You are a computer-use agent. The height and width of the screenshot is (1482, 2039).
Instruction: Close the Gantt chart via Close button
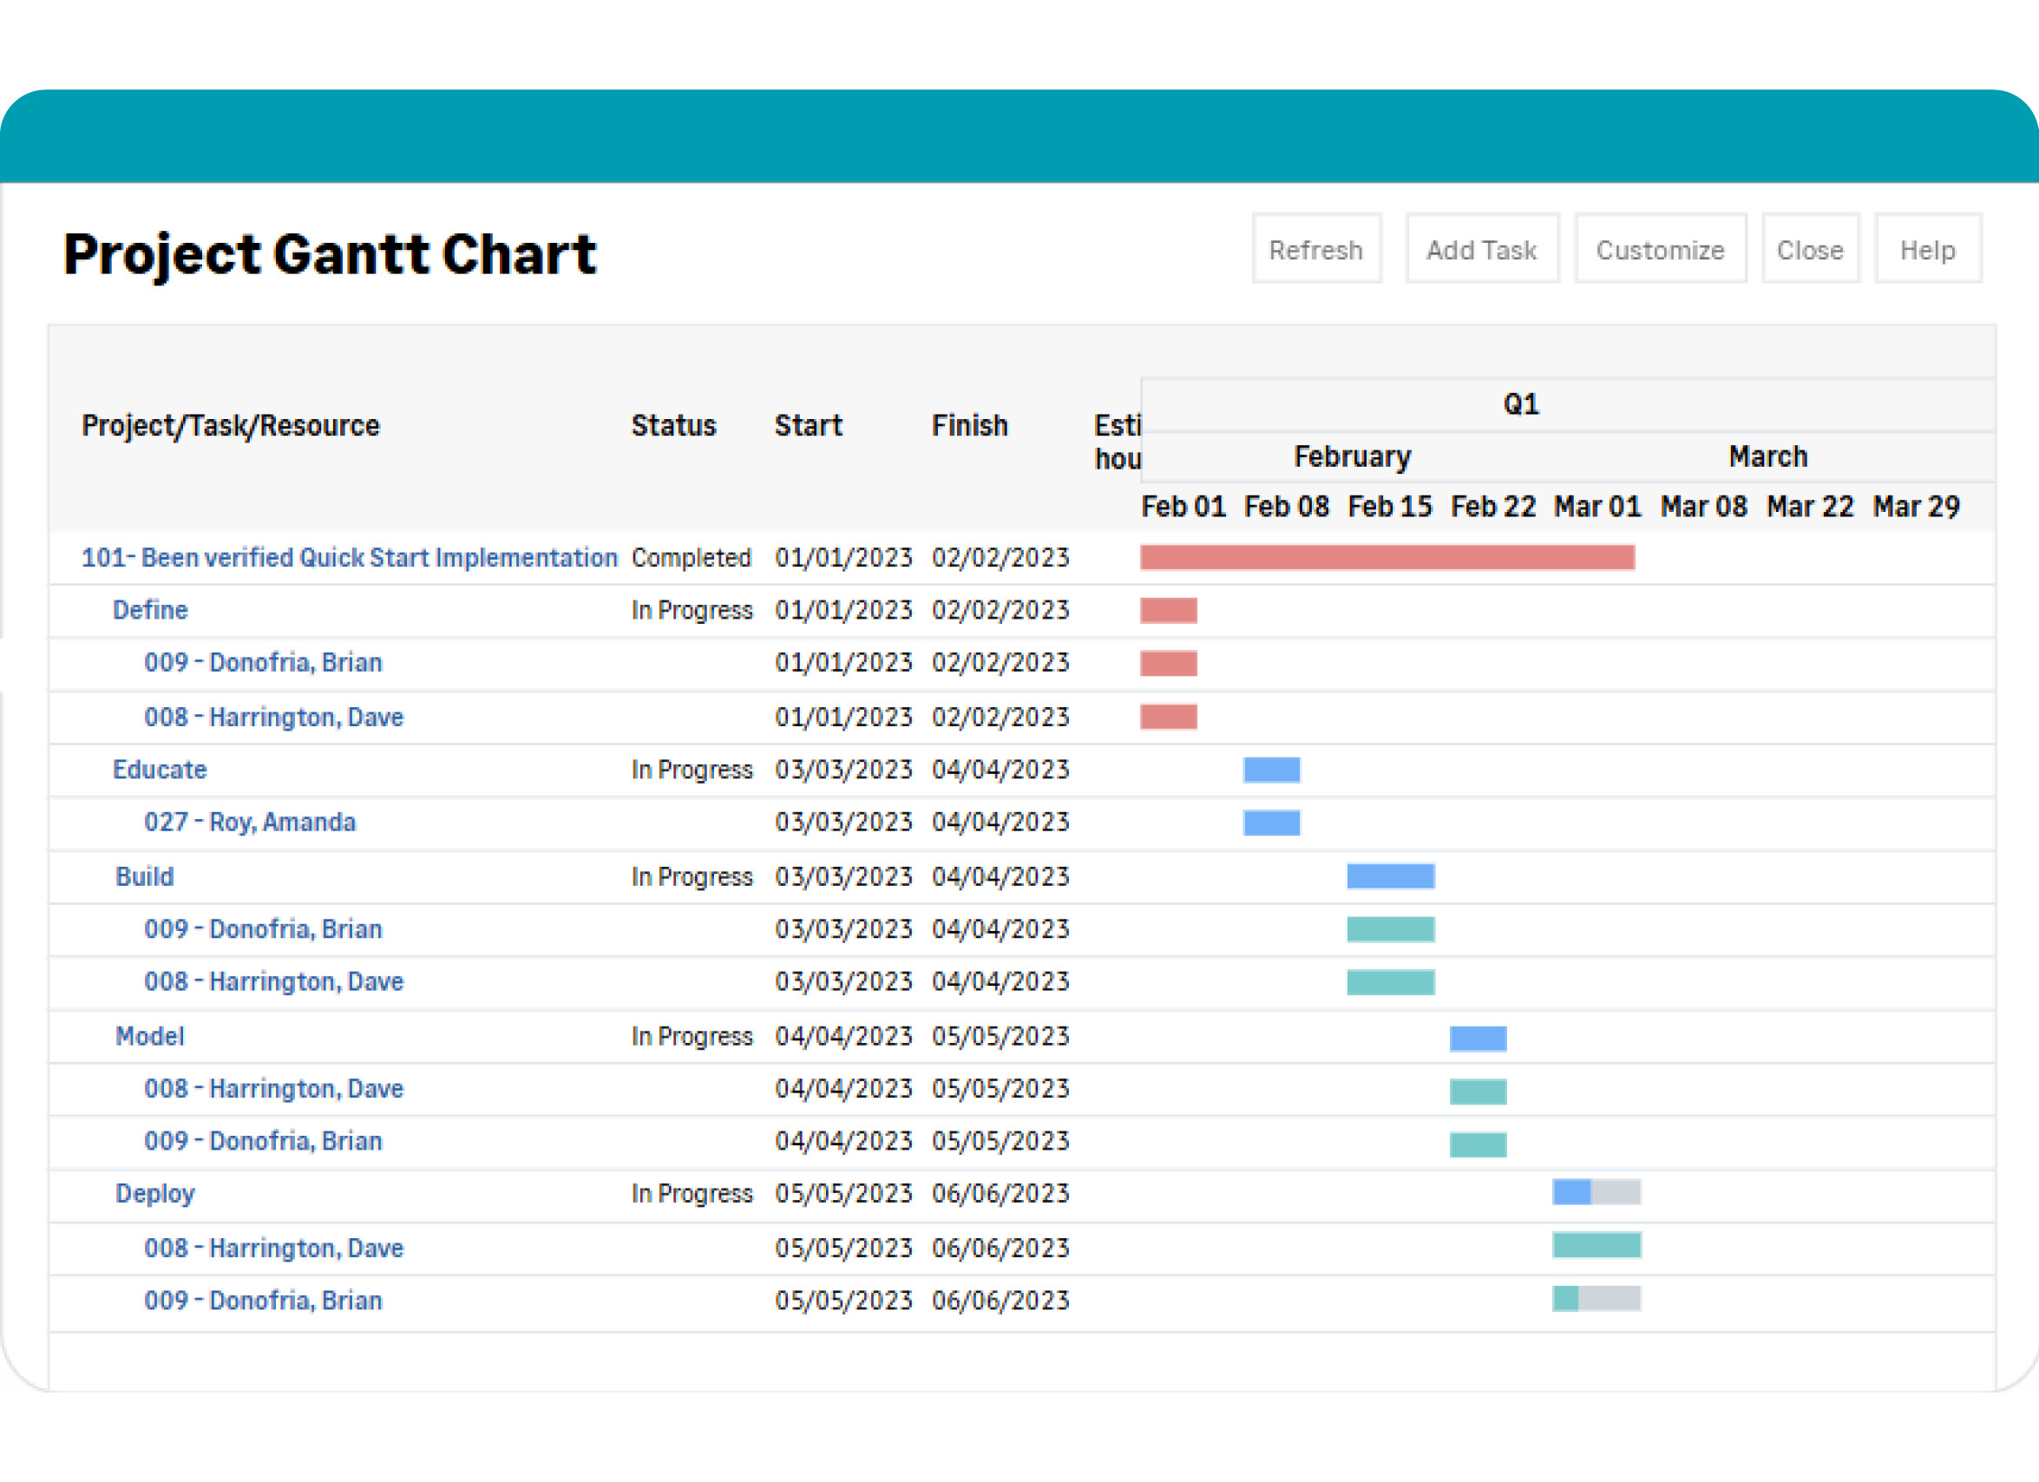tap(1809, 249)
